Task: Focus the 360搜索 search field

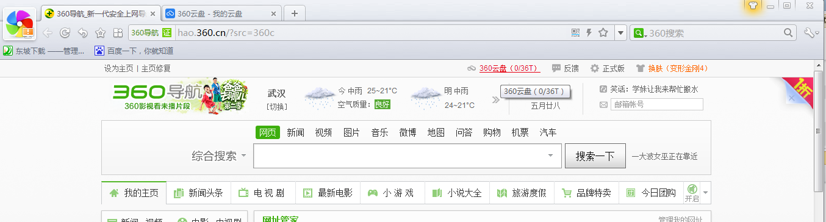Action: [x=714, y=33]
